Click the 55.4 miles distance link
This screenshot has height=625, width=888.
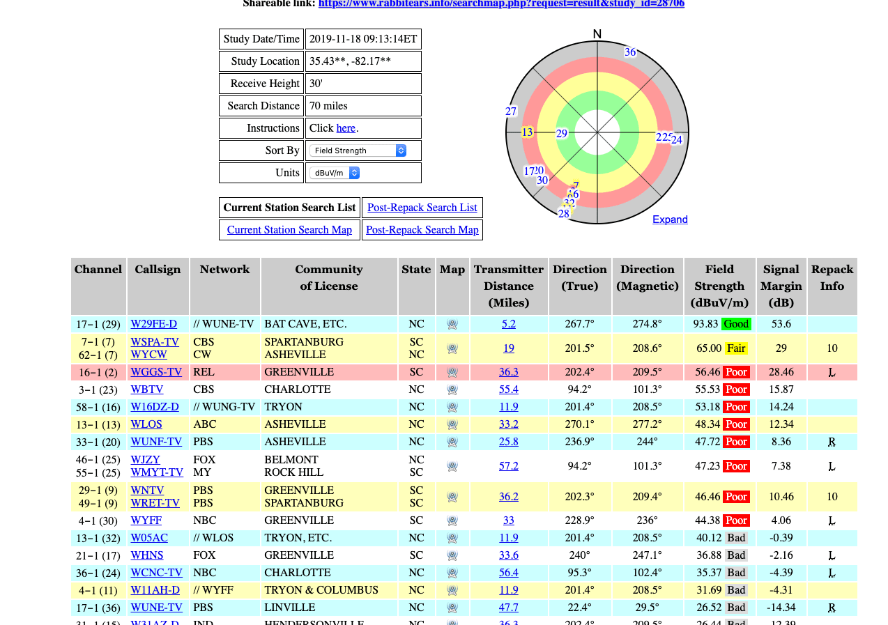[509, 389]
